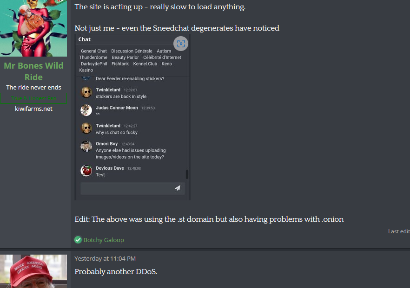Select the Beauty Parlor chat room
410x288 pixels.
click(x=125, y=58)
